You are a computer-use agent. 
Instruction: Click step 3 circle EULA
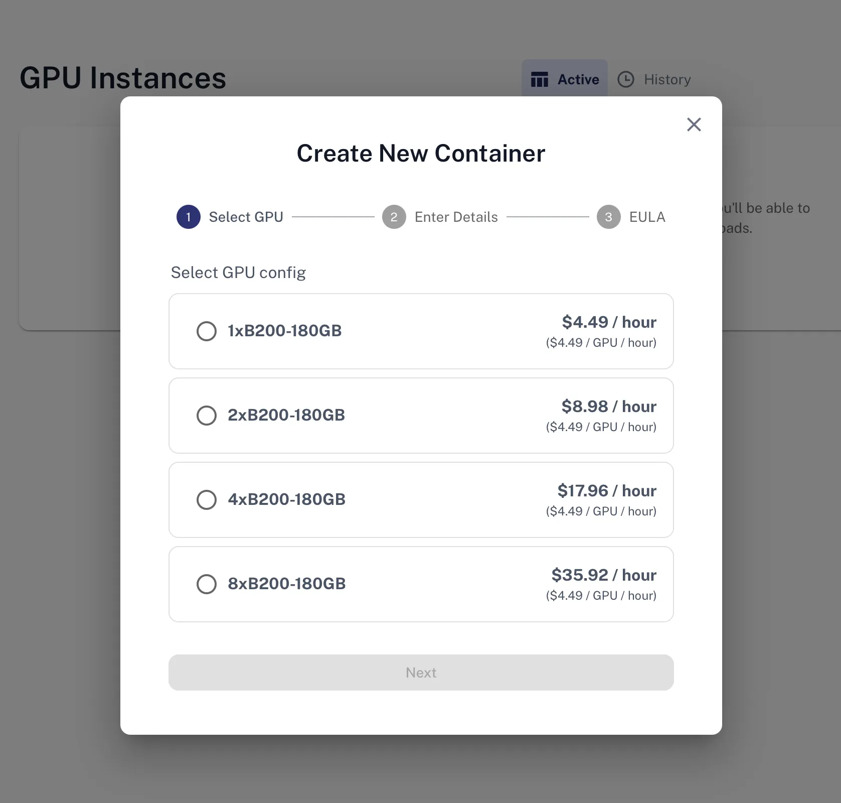point(609,217)
